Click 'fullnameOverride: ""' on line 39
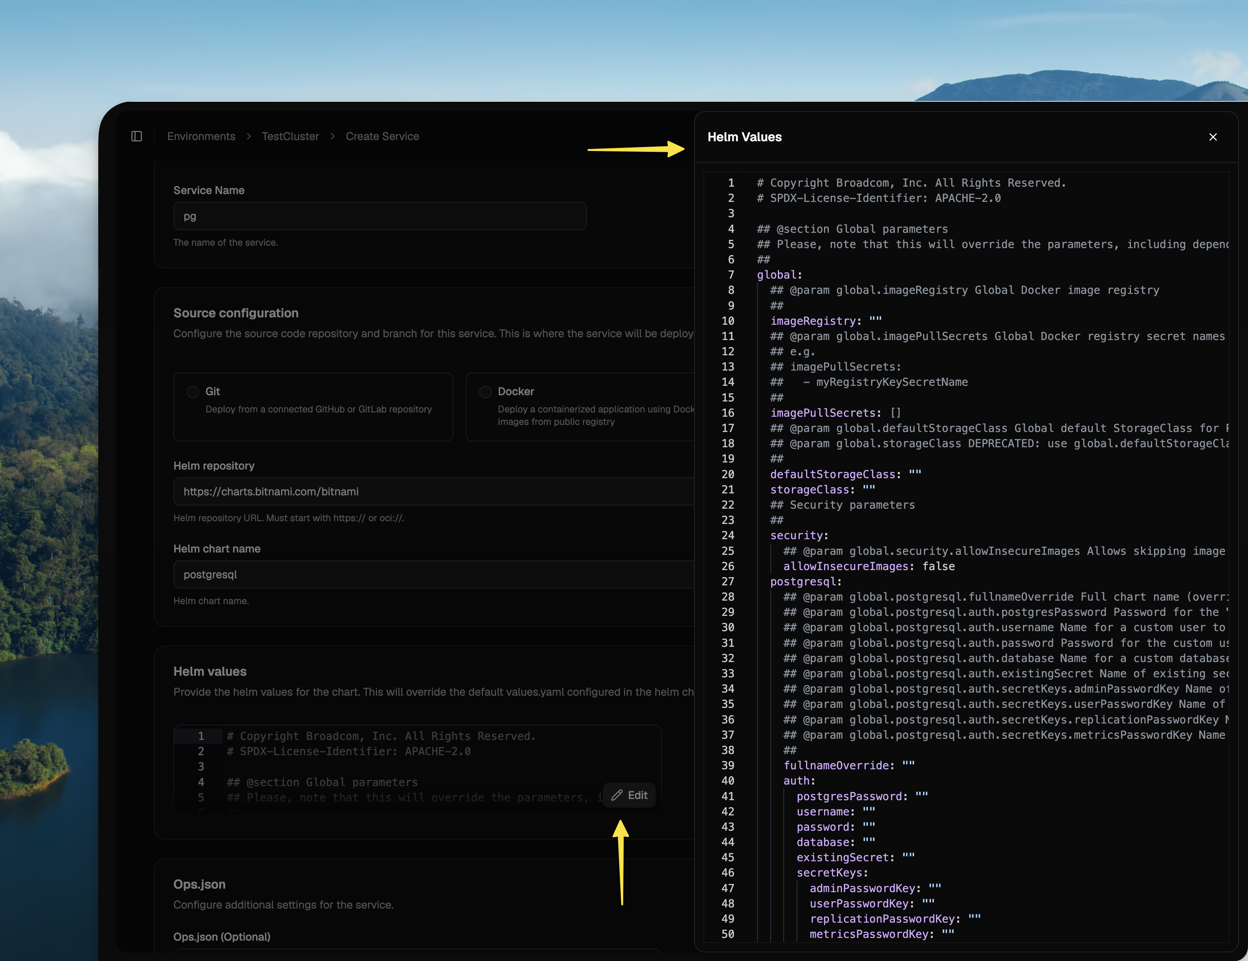The image size is (1248, 961). (849, 765)
